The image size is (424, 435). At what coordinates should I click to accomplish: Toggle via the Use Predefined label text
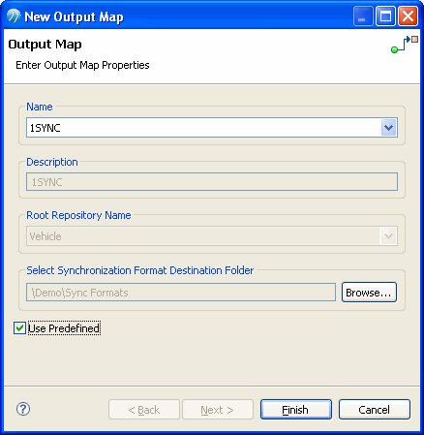pyautogui.click(x=64, y=328)
